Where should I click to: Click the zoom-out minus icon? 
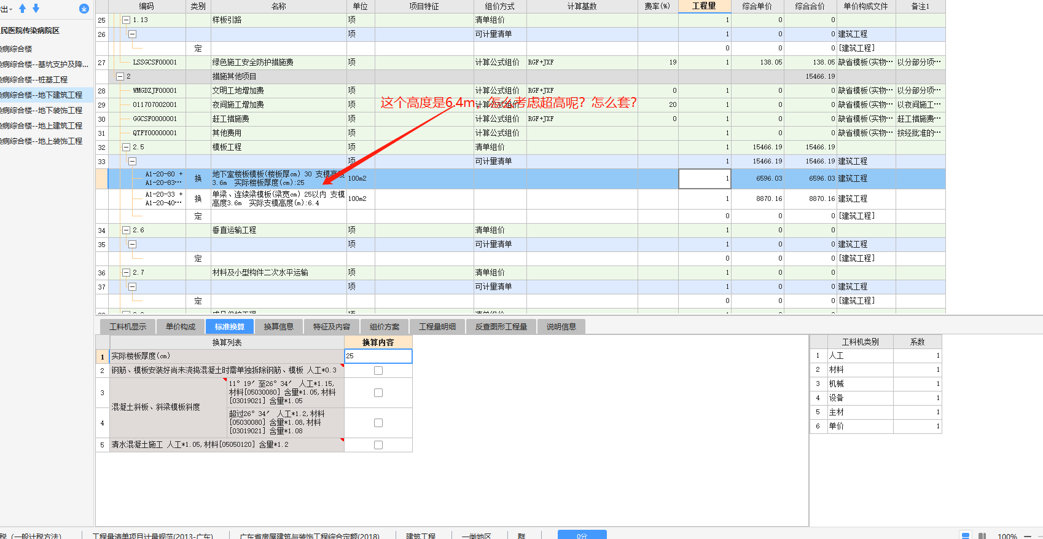[x=1028, y=536]
